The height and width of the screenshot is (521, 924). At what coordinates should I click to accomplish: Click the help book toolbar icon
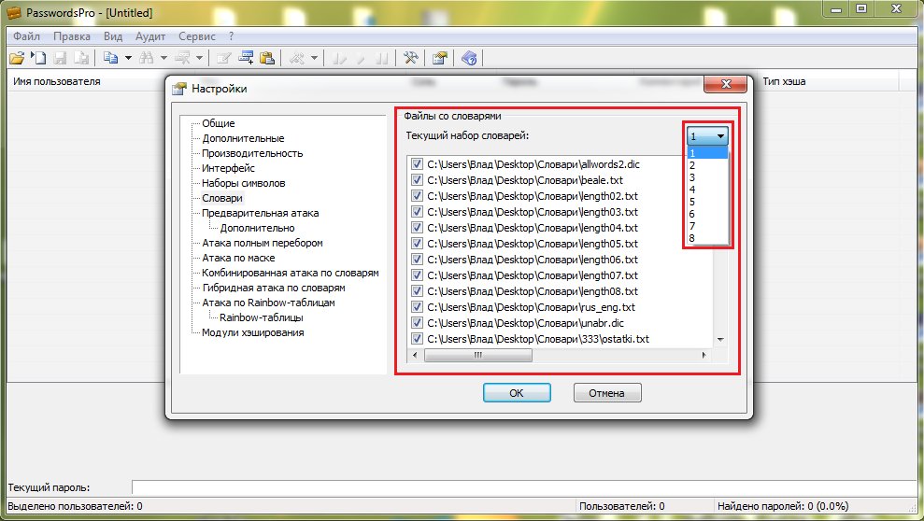[x=469, y=58]
